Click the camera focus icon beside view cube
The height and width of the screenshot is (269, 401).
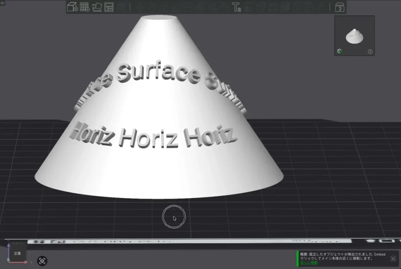tap(42, 261)
